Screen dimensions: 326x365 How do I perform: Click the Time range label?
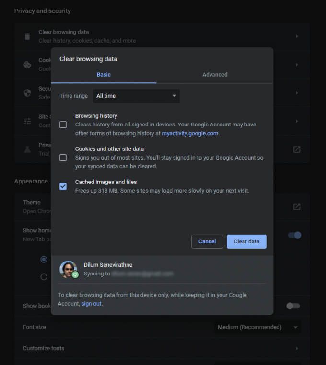pyautogui.click(x=74, y=96)
